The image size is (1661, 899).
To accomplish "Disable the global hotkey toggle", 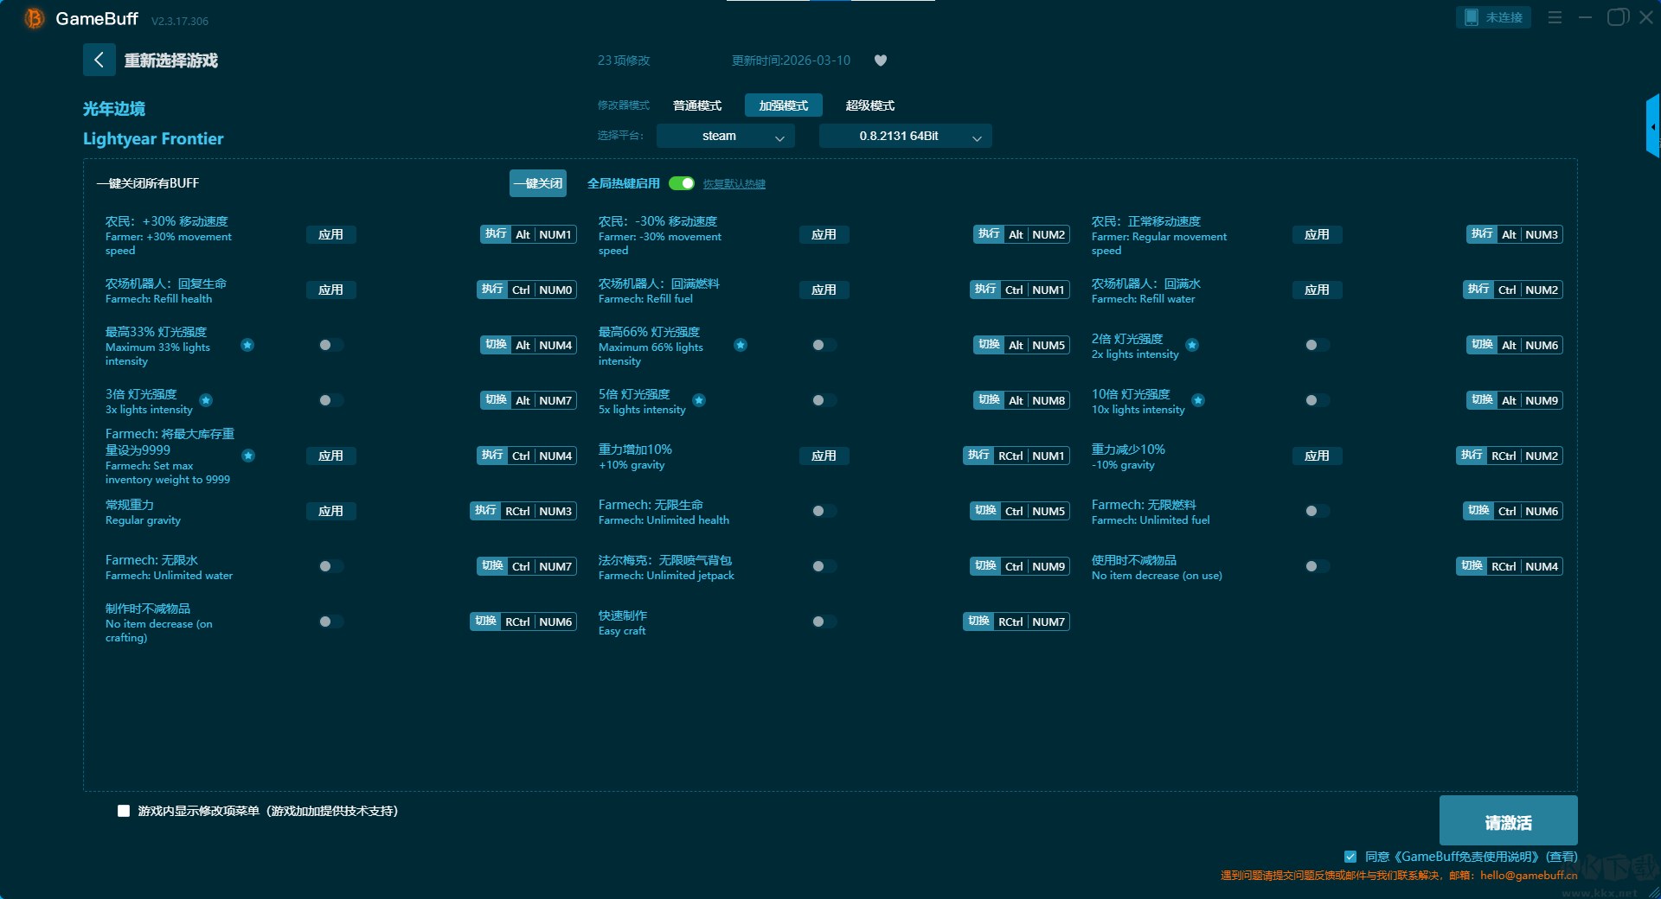I will pos(682,183).
